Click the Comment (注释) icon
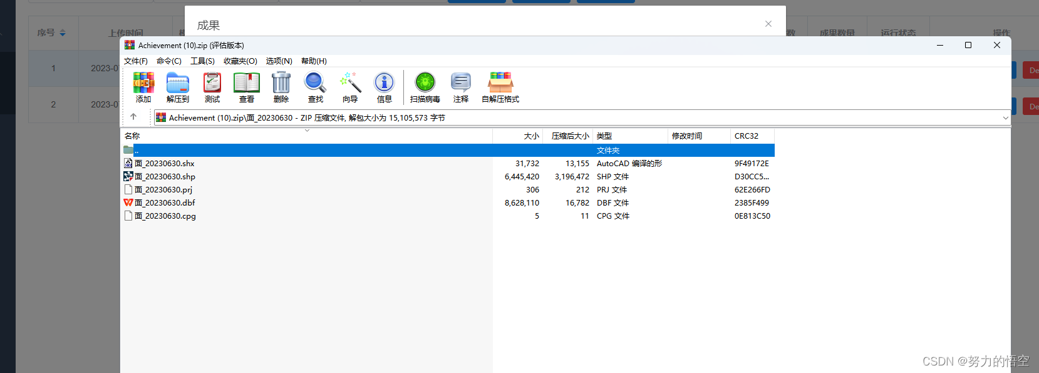This screenshot has height=373, width=1039. tap(461, 82)
